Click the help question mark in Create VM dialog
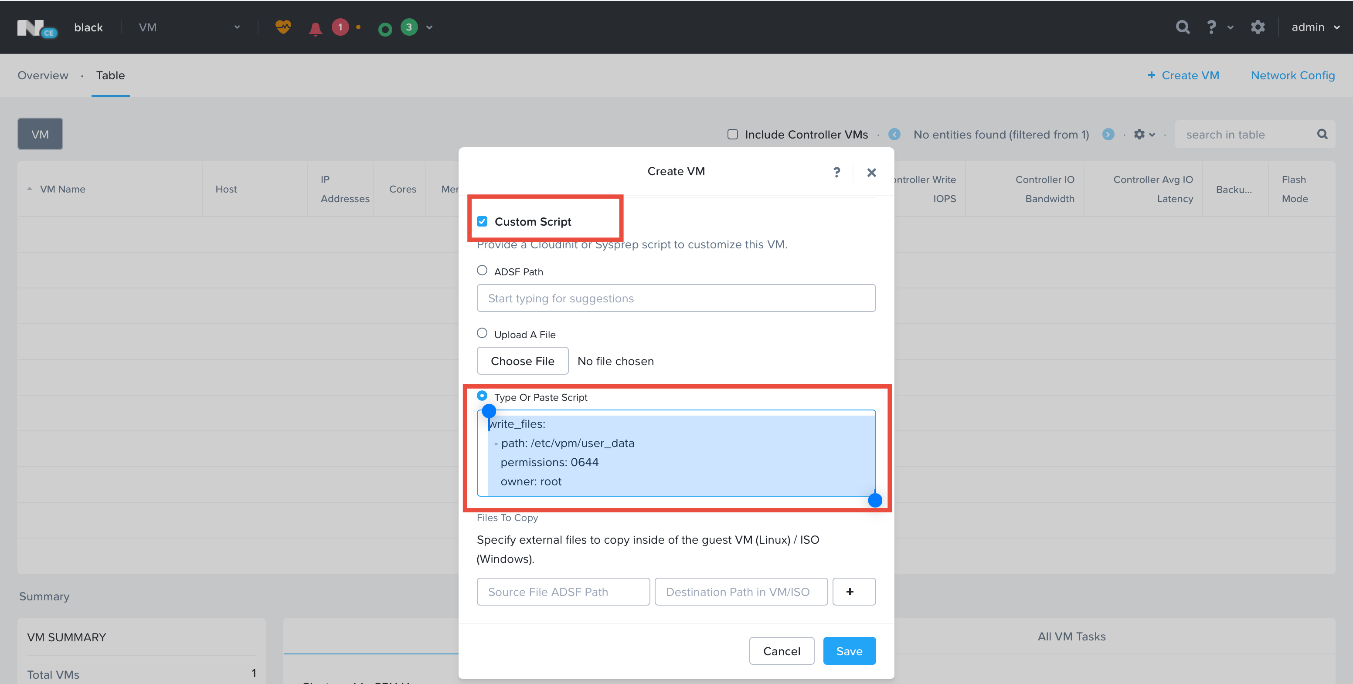Viewport: 1353px width, 684px height. tap(836, 172)
